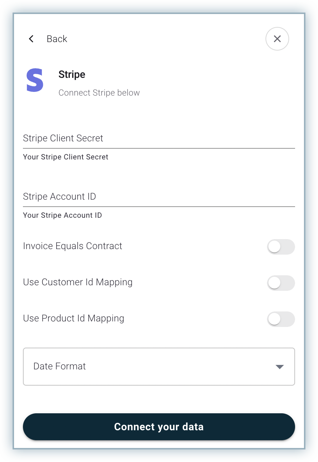The image size is (318, 462).
Task: Click the "Connect Stripe below" subtitle
Action: point(99,93)
